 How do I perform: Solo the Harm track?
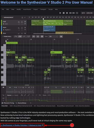[x=25, y=29]
